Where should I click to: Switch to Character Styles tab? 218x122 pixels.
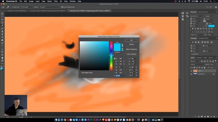(203, 12)
